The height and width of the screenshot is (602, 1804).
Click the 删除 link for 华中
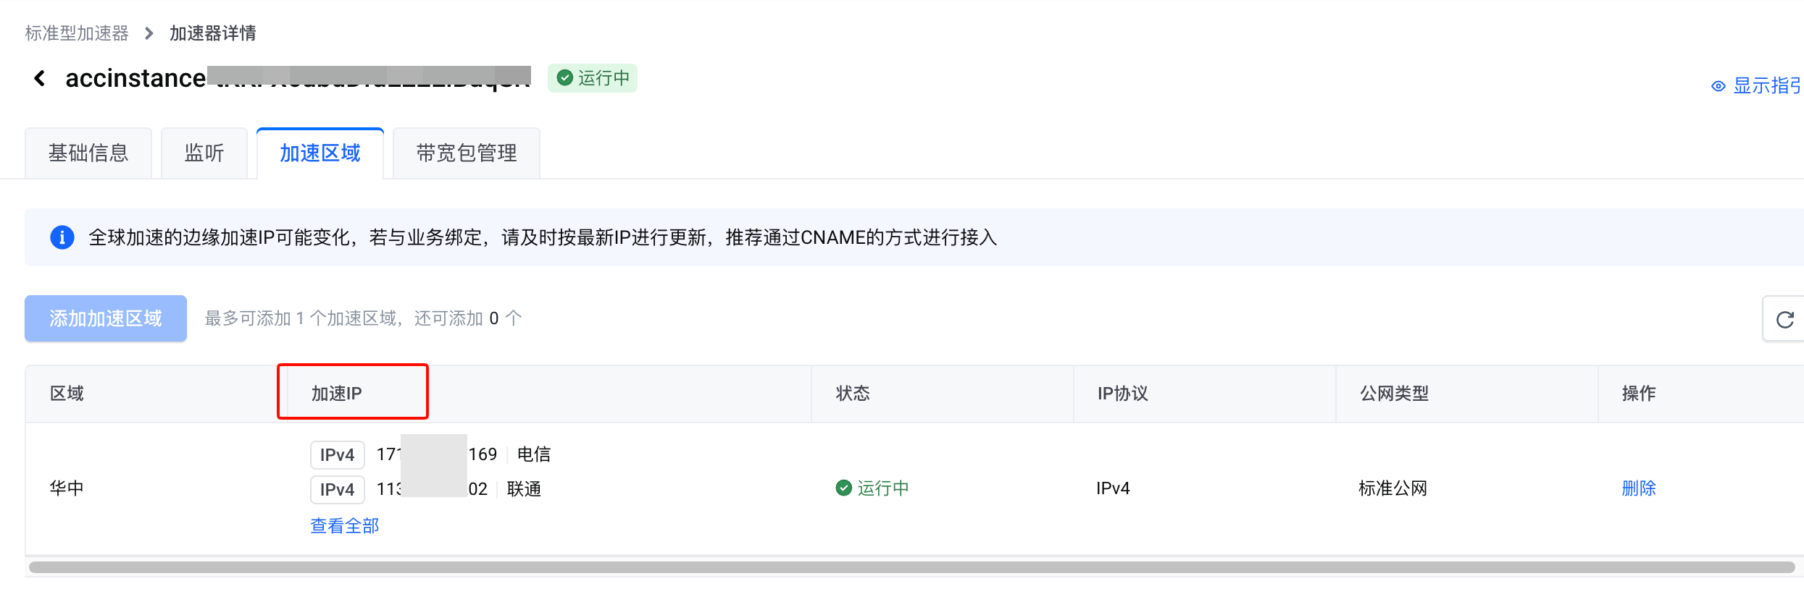pos(1639,488)
